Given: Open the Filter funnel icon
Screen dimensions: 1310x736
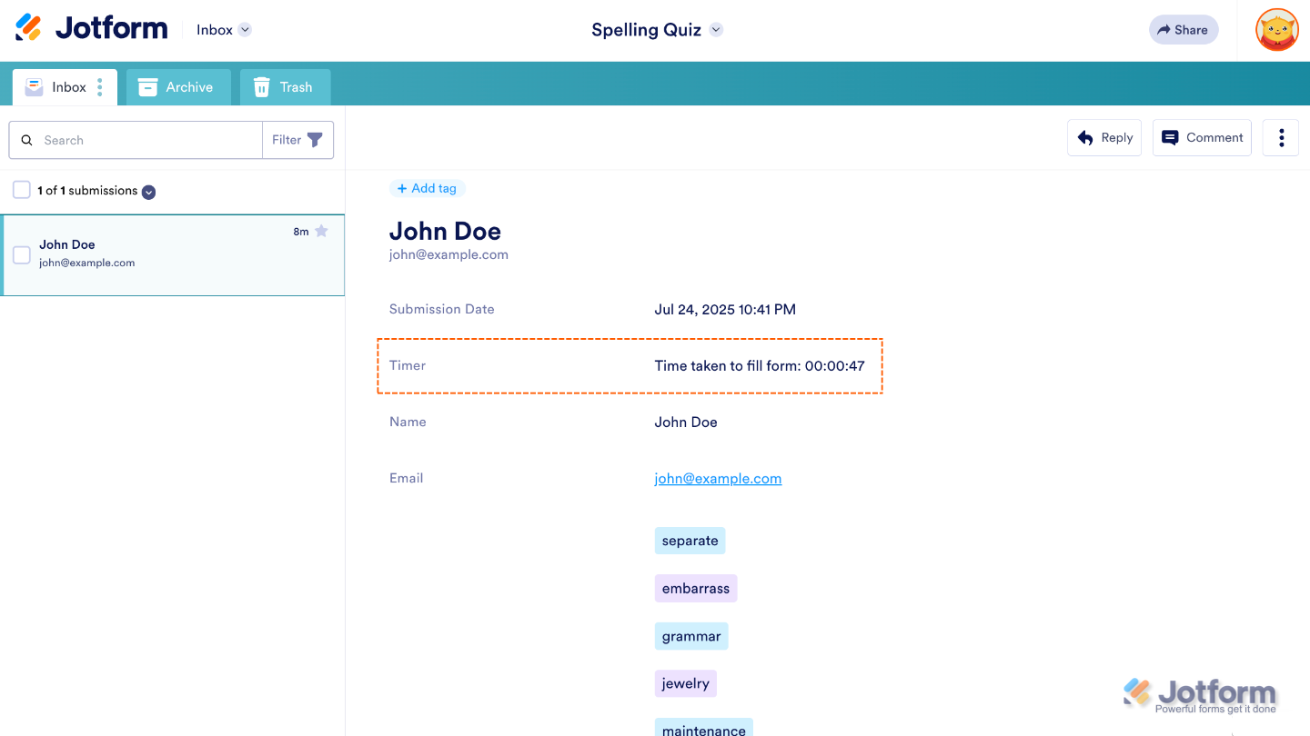Looking at the screenshot, I should tap(314, 140).
